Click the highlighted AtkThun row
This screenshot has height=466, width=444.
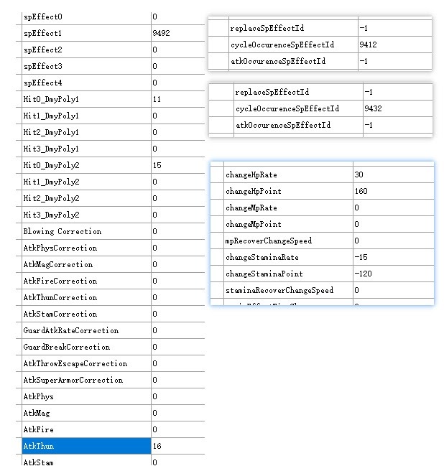pos(86,446)
